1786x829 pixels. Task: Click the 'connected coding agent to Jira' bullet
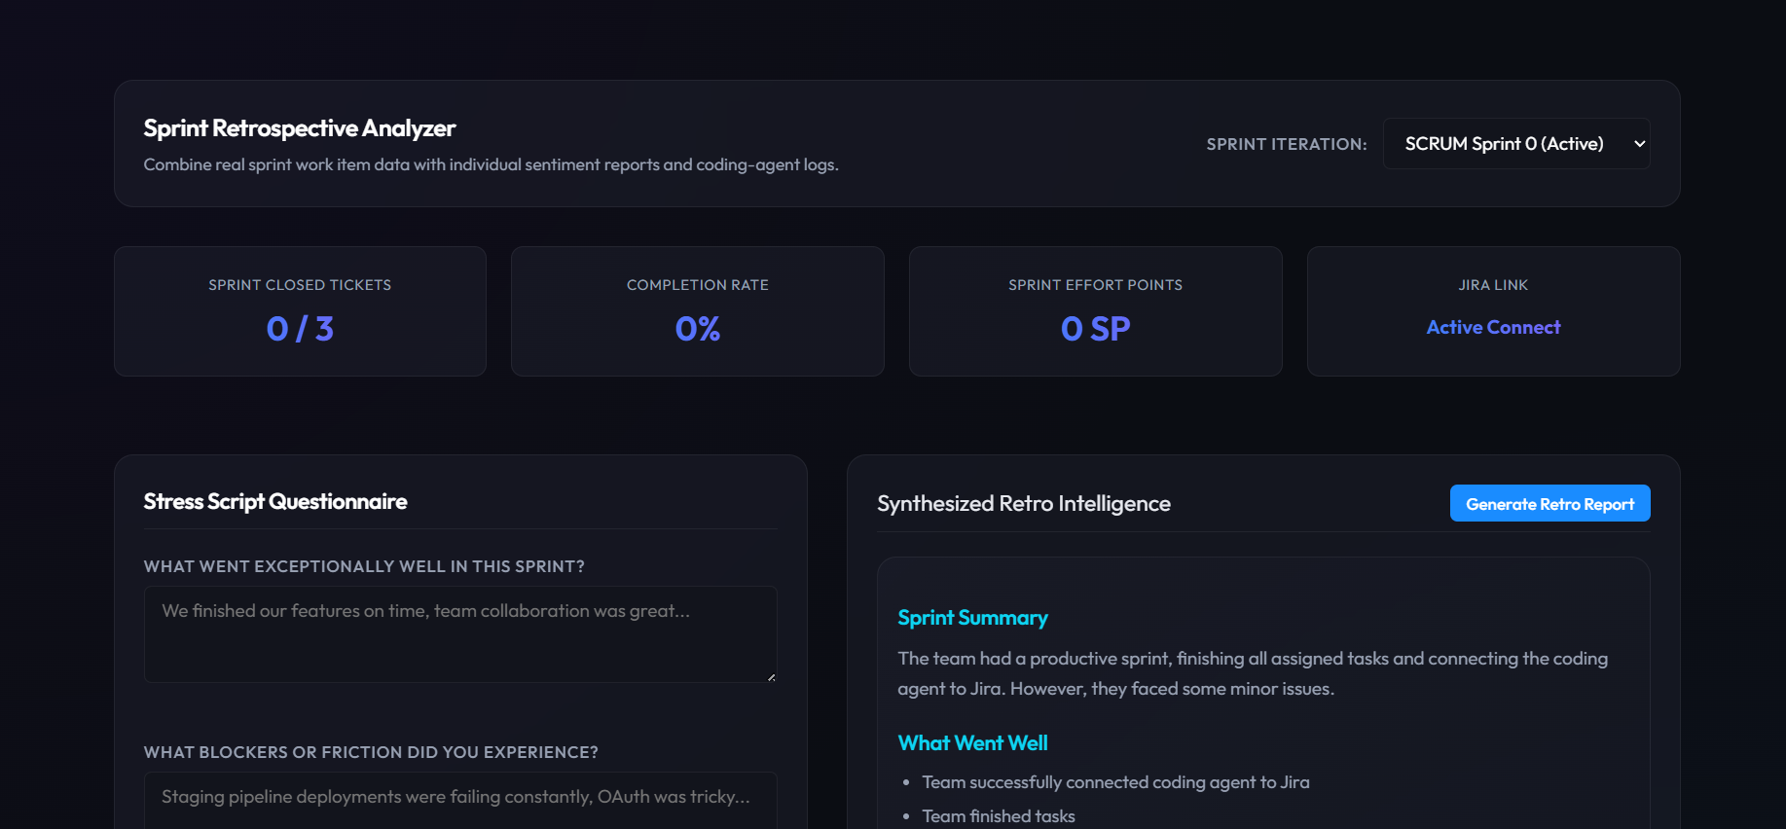pos(1115,782)
